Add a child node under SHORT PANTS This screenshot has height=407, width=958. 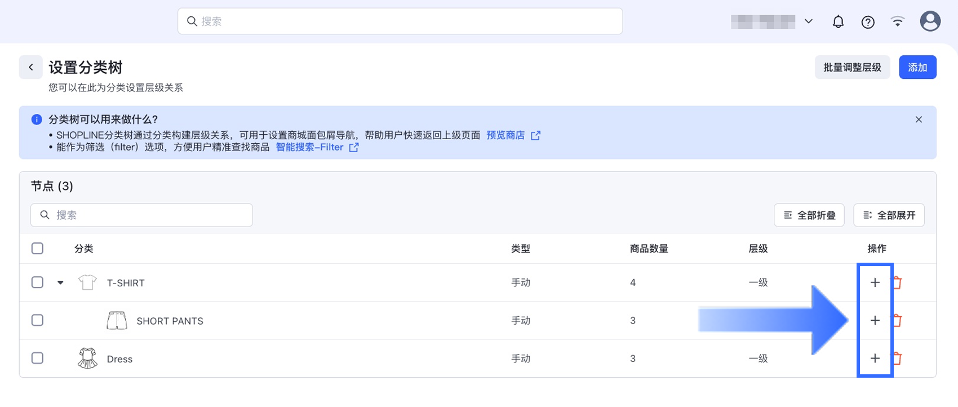875,320
